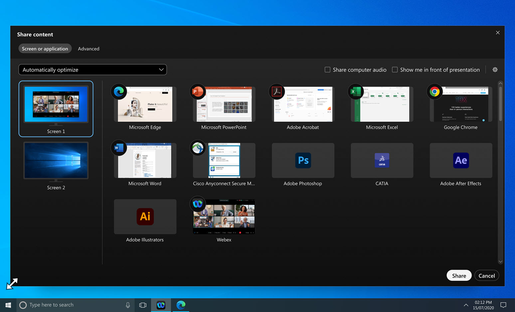The image size is (515, 312).
Task: Open Windows Start menu
Action: pos(8,305)
